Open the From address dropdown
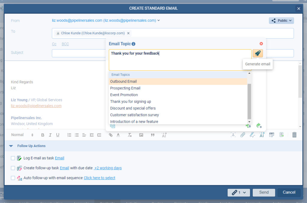307x203 pixels. click(158, 20)
